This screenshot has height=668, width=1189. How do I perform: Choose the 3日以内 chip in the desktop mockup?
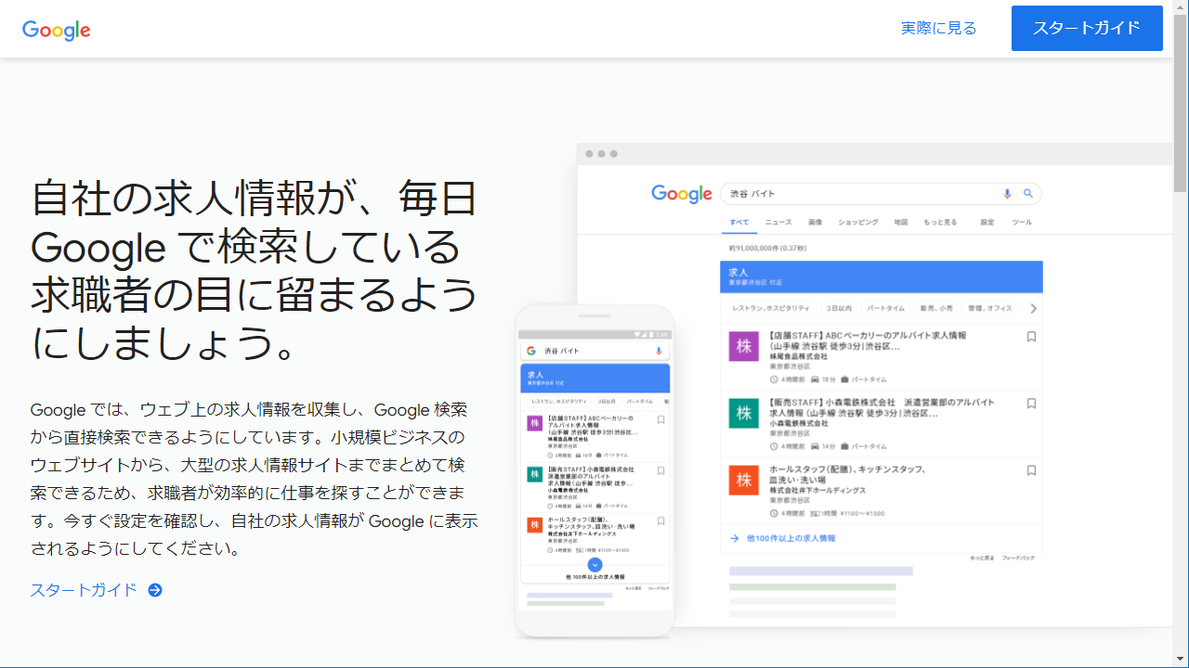[x=839, y=308]
